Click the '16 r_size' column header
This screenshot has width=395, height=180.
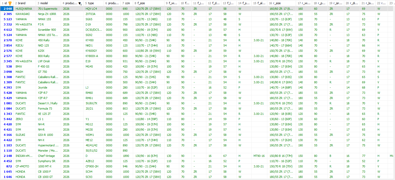coord(282,3)
